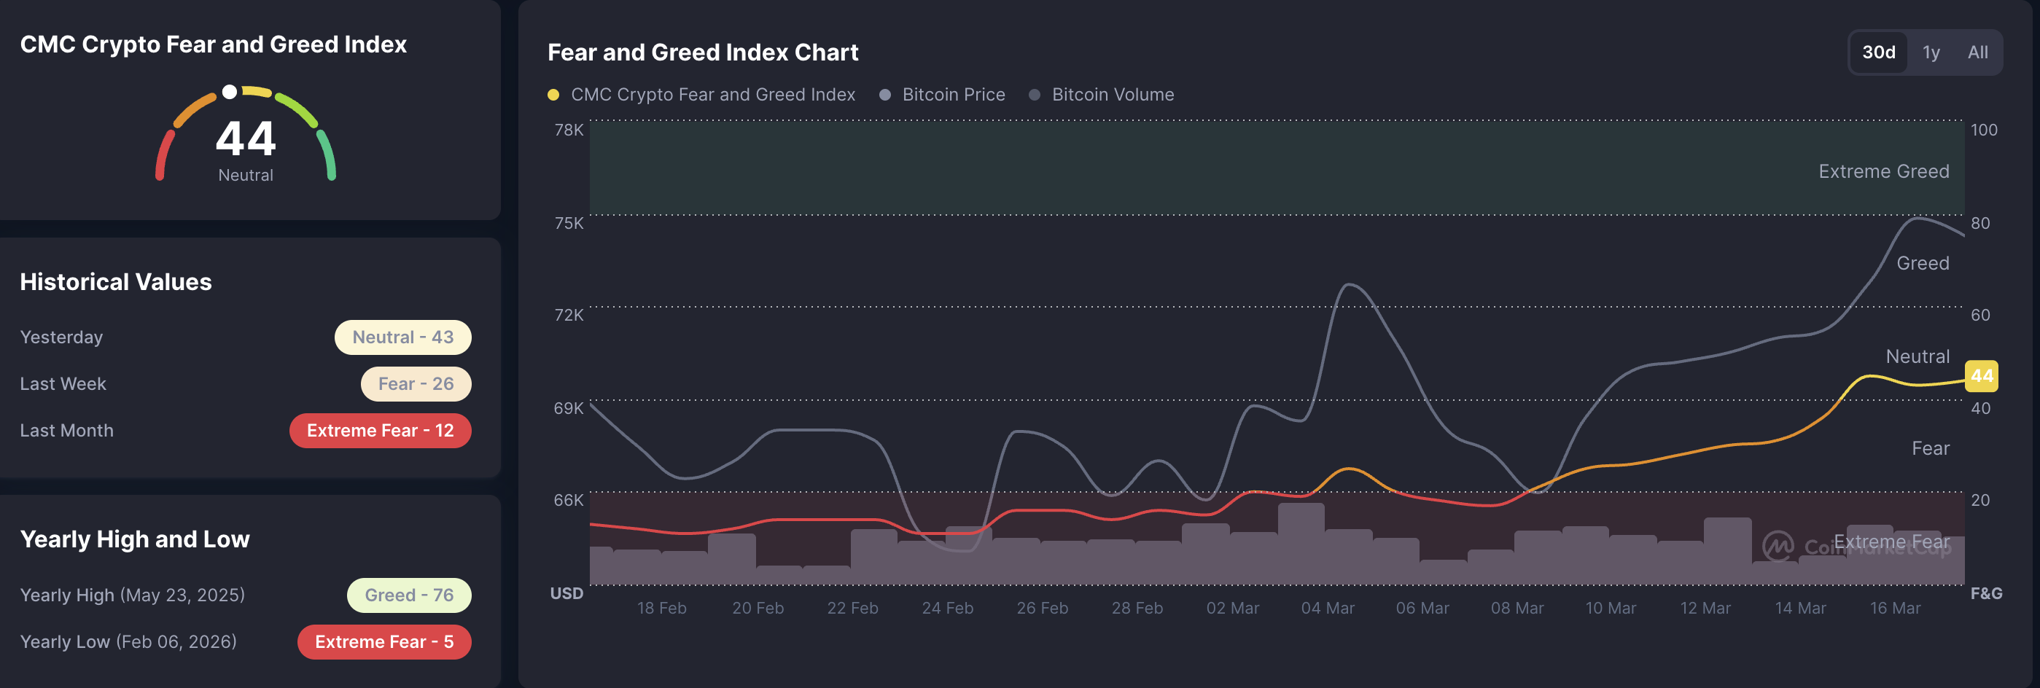
Task: Toggle Bitcoin Volume series in legend
Action: point(1102,94)
